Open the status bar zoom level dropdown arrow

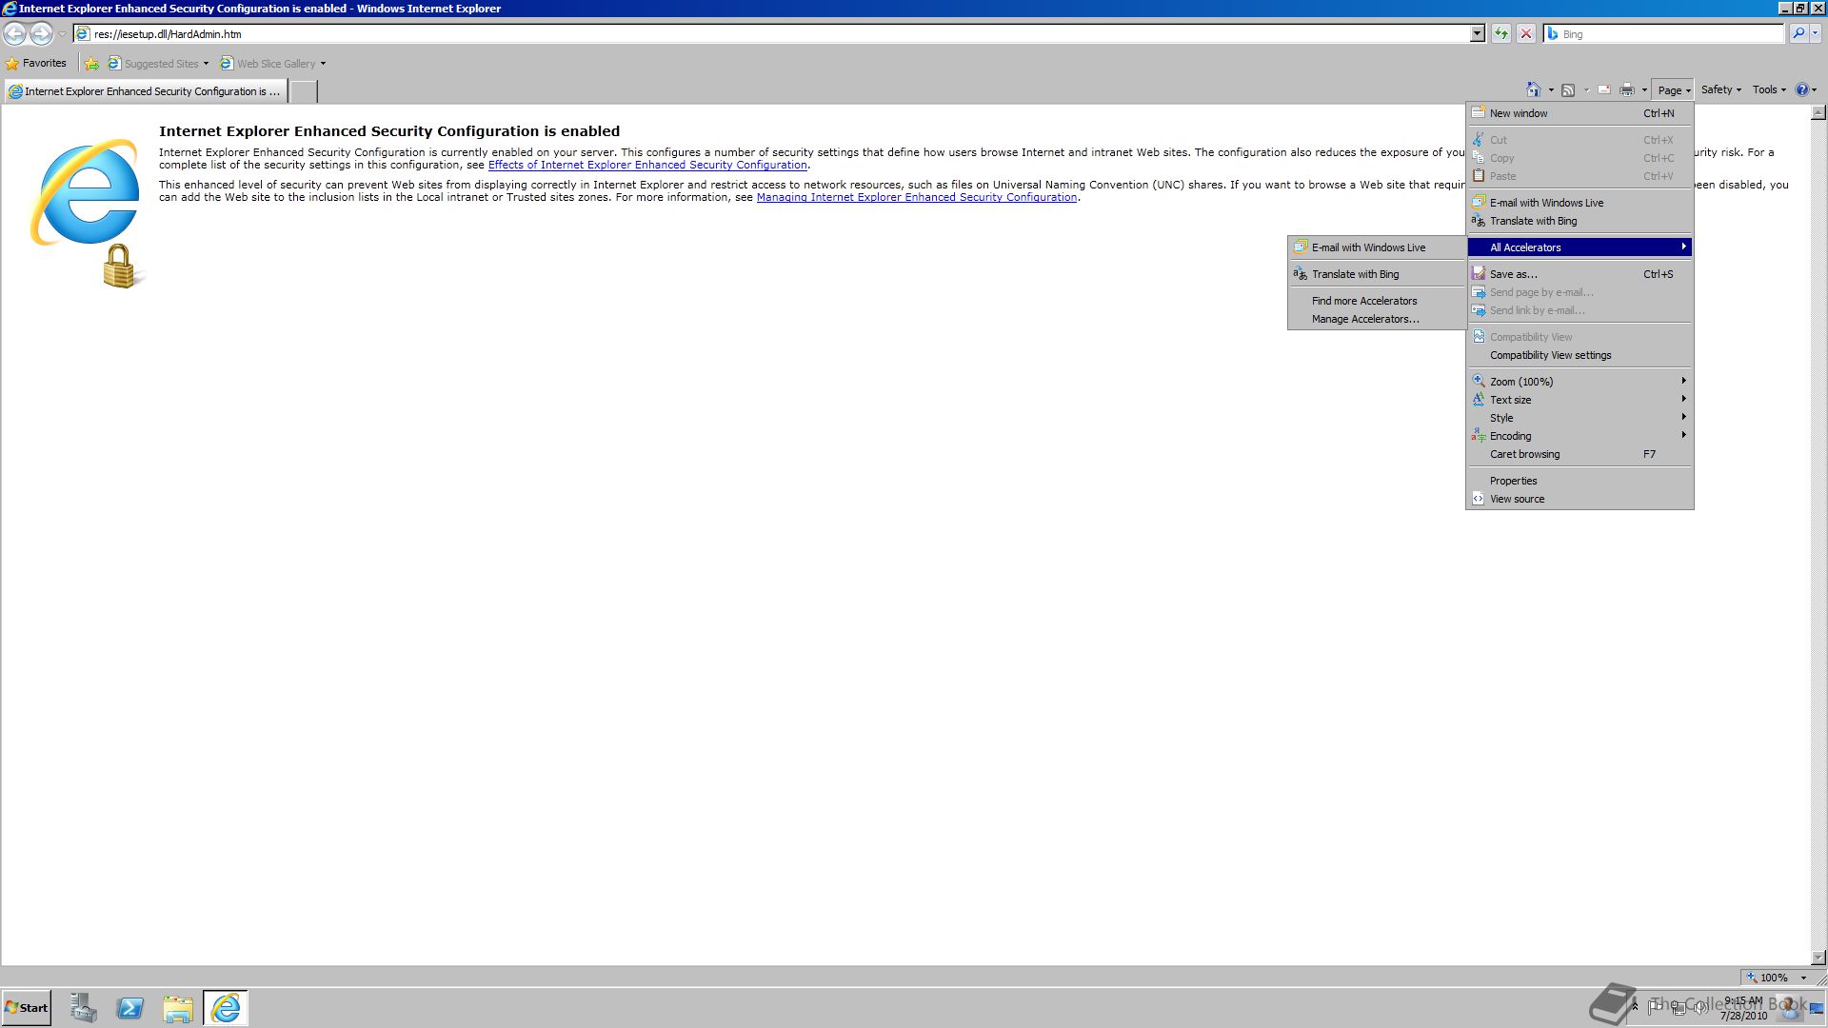(1803, 978)
